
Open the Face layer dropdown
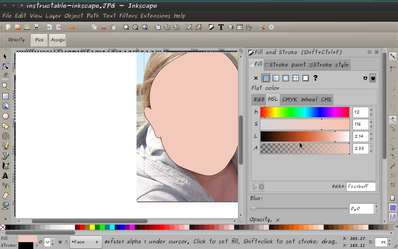[x=86, y=242]
